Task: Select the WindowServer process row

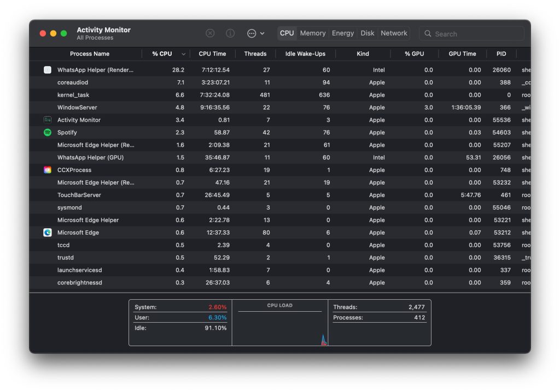Action: pos(280,108)
